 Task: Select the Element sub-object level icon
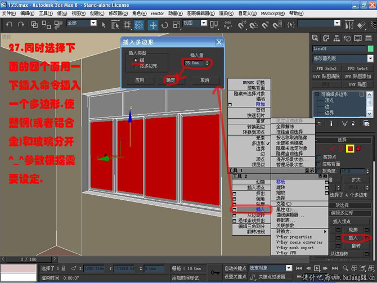359,149
